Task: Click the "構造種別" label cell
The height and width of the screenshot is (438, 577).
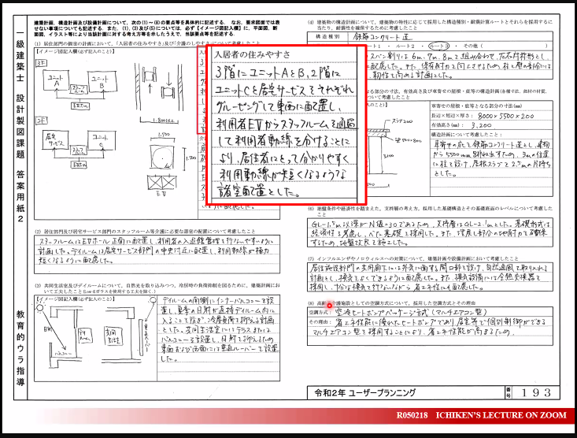Action: pos(327,36)
